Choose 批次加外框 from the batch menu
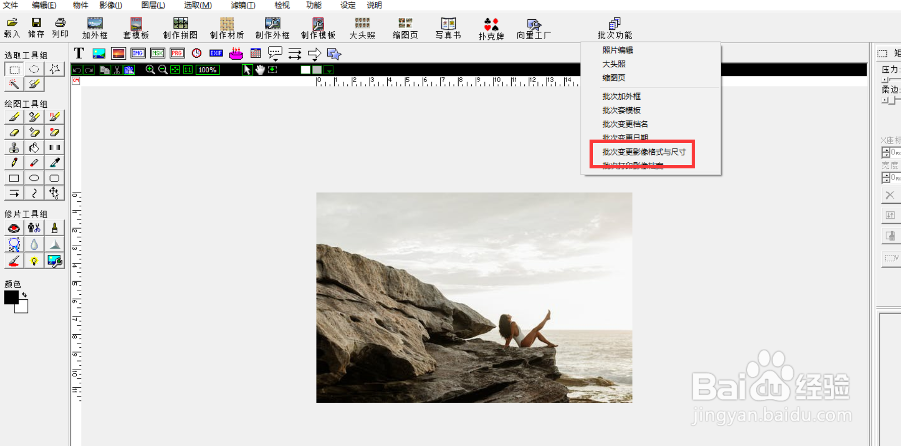 click(x=621, y=96)
